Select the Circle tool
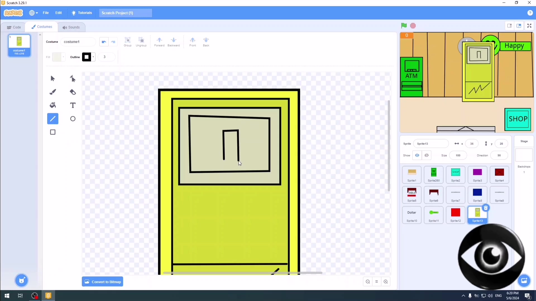This screenshot has height=301, width=536. pyautogui.click(x=73, y=119)
